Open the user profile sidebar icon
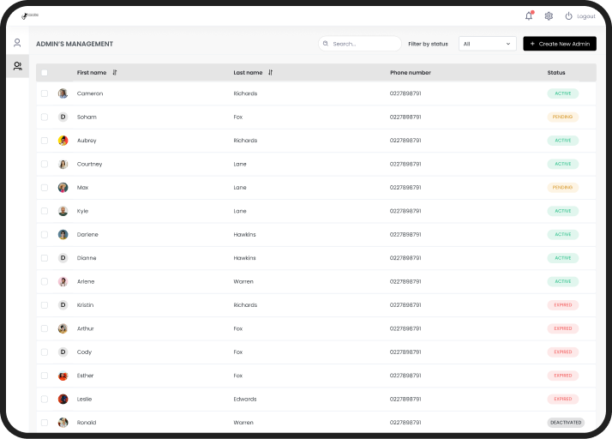 (17, 43)
